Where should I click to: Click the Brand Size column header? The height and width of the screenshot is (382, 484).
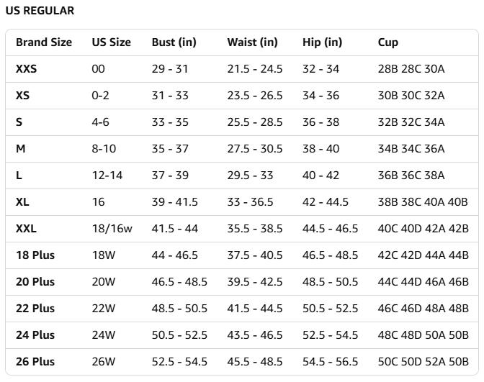[44, 42]
